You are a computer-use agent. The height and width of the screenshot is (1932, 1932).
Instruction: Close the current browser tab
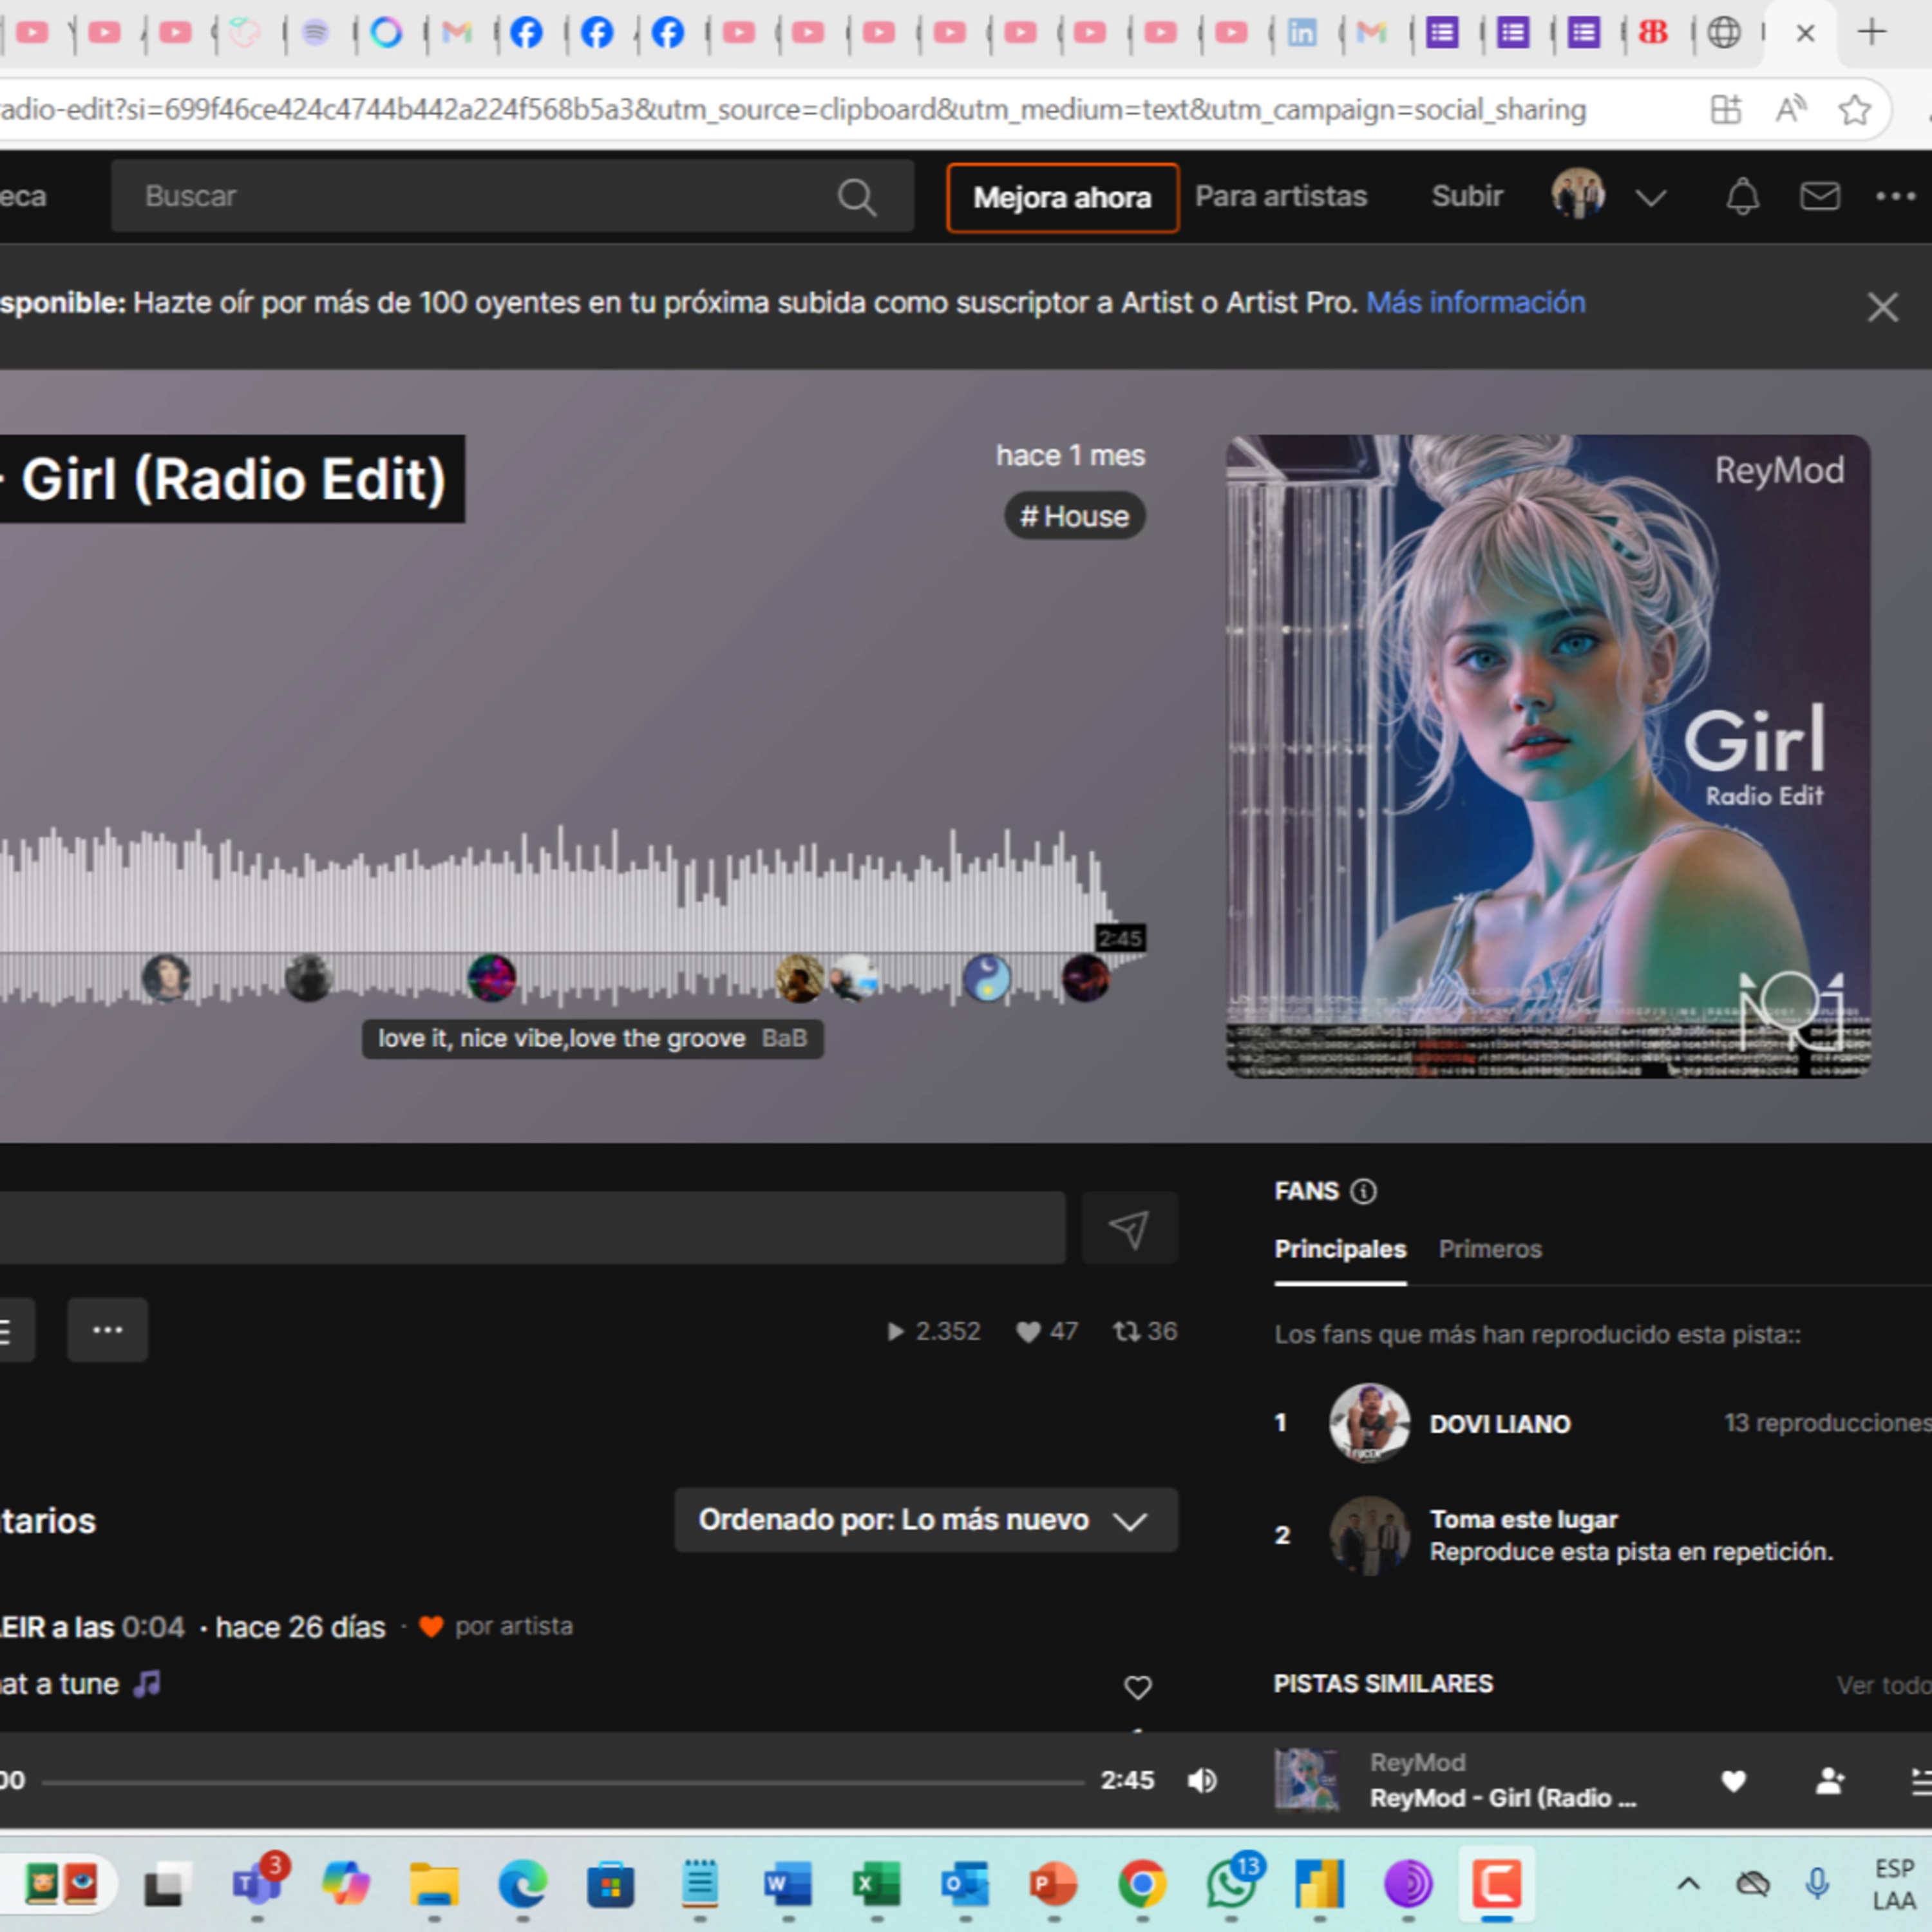(x=1805, y=33)
